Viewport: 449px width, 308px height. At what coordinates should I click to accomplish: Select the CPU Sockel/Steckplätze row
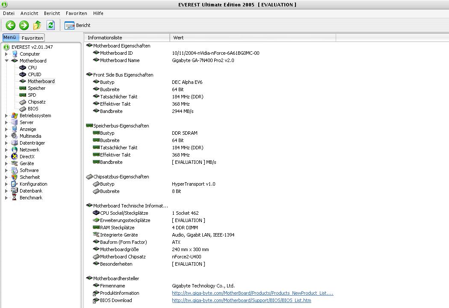[x=145, y=213]
